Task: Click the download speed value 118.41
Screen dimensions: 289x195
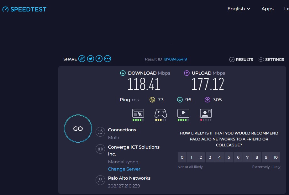Action: coord(144,84)
